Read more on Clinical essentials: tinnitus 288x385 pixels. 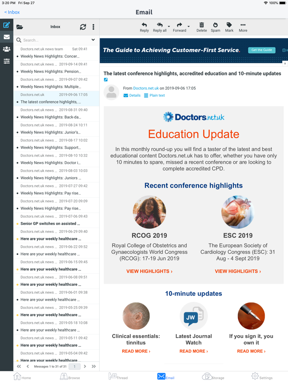coord(136,351)
